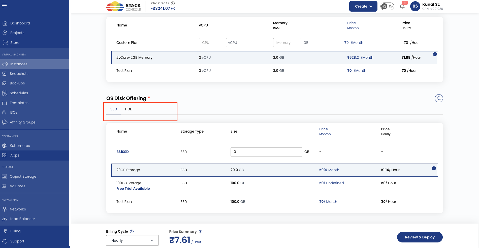Click Custom Plan row name

(x=127, y=43)
